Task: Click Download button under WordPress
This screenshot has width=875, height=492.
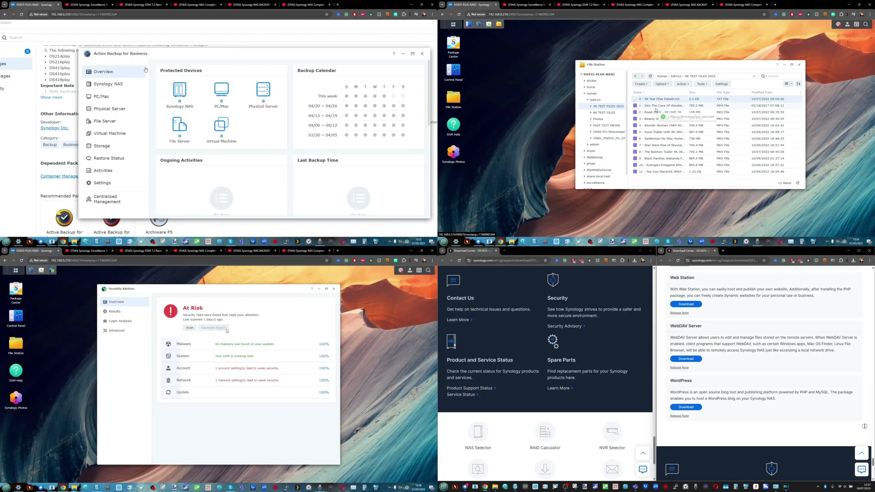Action: [686, 407]
